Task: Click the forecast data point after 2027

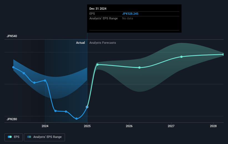Action: 181,57
